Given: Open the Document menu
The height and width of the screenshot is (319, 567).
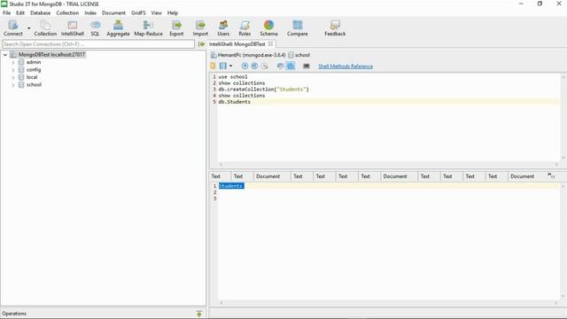Looking at the screenshot, I should (x=113, y=12).
